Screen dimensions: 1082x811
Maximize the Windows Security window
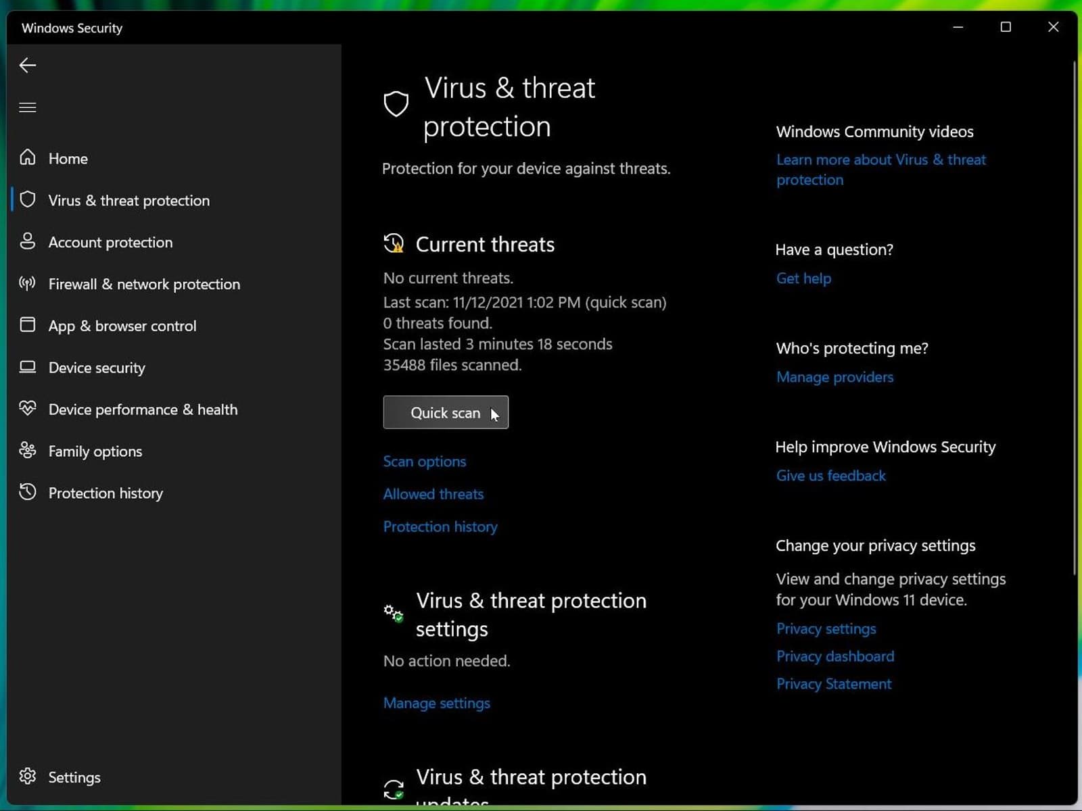click(1006, 27)
